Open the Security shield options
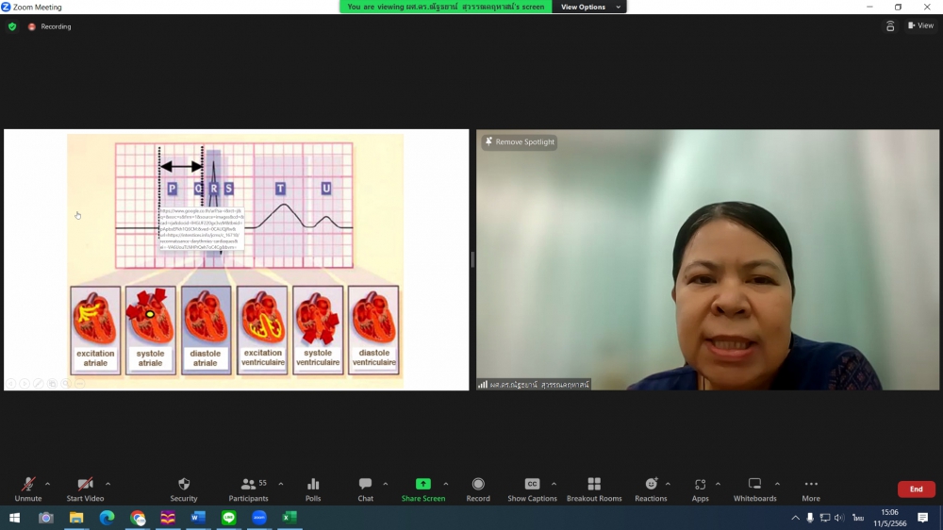The height and width of the screenshot is (530, 943). 184,489
